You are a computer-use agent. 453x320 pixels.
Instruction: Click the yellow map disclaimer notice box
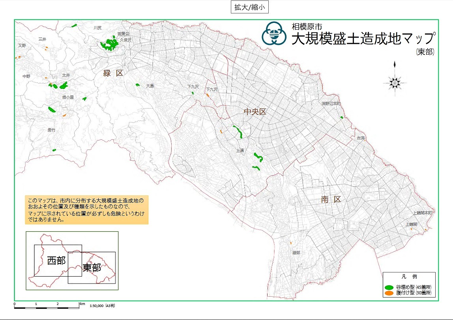(86, 210)
